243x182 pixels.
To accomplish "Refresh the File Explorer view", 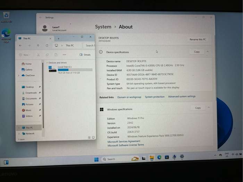I will 47,45.
